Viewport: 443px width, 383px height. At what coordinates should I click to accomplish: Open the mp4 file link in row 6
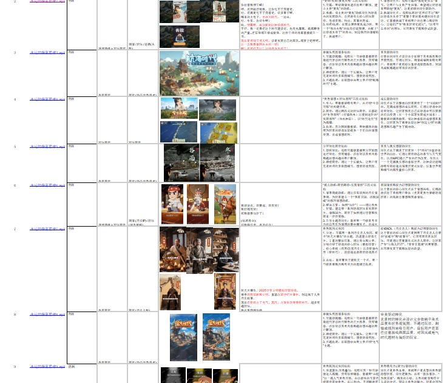click(x=47, y=185)
